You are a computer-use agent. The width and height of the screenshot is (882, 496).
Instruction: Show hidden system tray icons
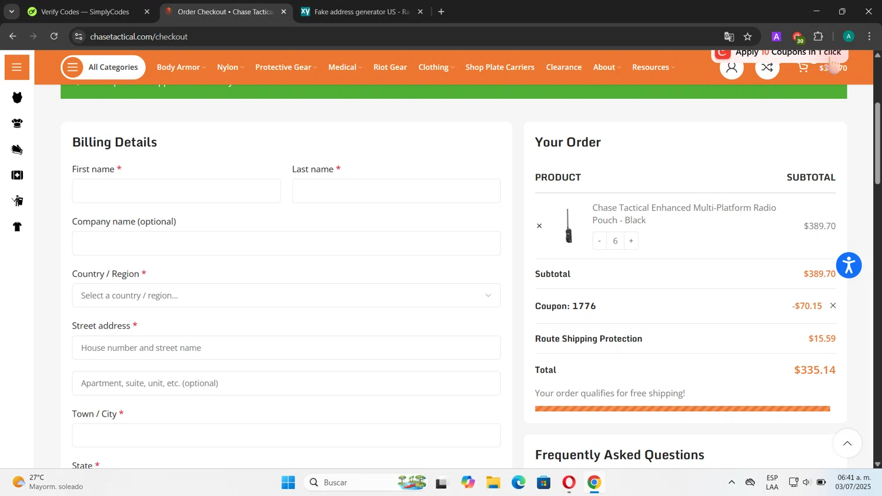[x=731, y=482]
